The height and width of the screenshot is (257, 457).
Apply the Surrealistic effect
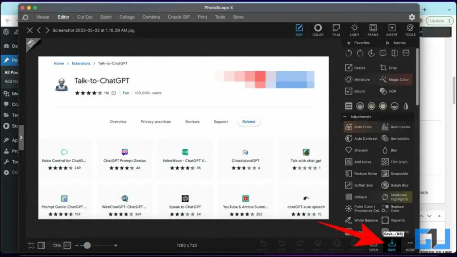[x=395, y=139]
